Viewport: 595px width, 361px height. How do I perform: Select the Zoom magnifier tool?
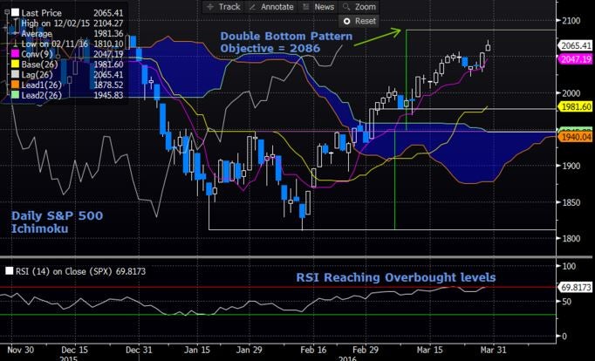359,7
